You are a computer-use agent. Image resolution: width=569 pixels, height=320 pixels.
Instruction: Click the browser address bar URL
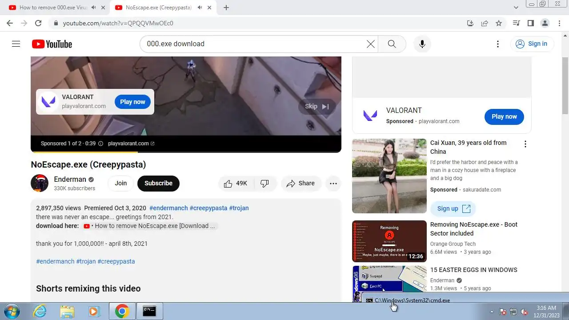point(118,23)
